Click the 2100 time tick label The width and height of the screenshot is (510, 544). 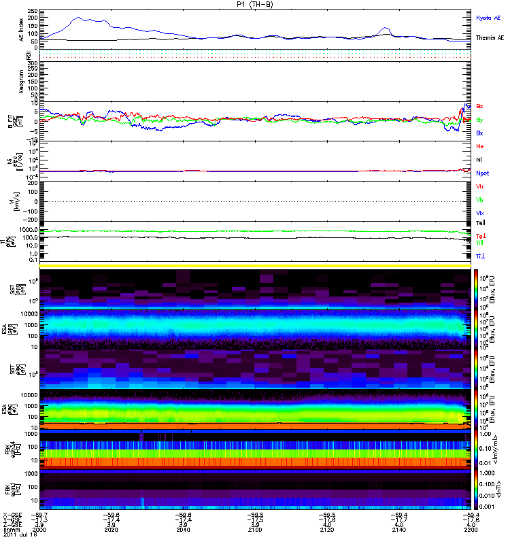coord(255,530)
